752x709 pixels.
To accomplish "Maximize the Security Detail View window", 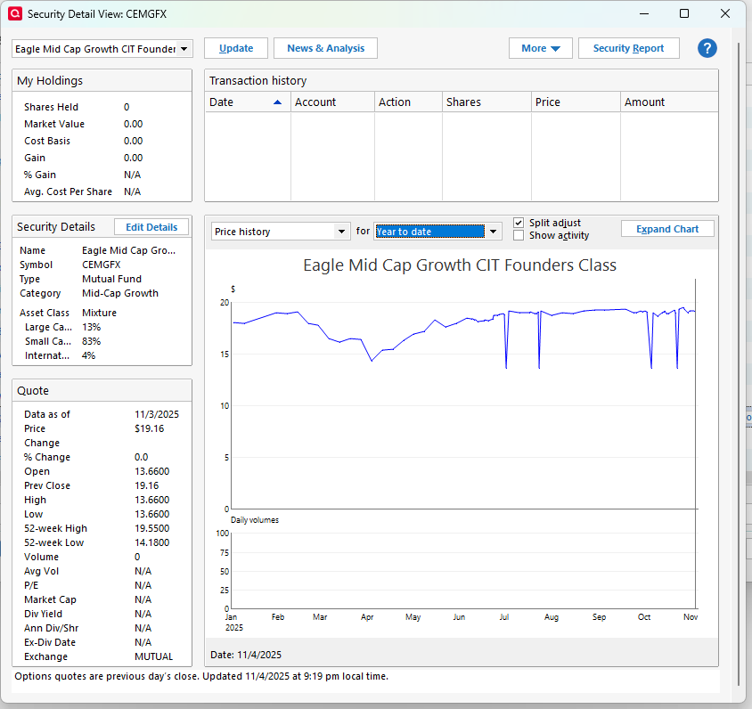I will pos(684,13).
